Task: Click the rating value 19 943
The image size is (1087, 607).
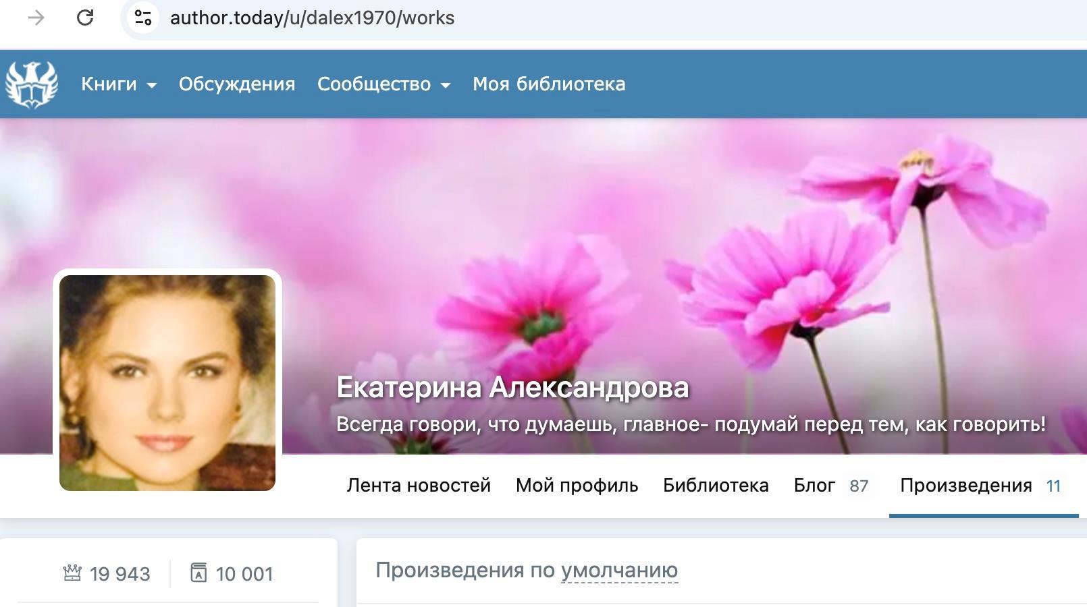Action: tap(120, 574)
